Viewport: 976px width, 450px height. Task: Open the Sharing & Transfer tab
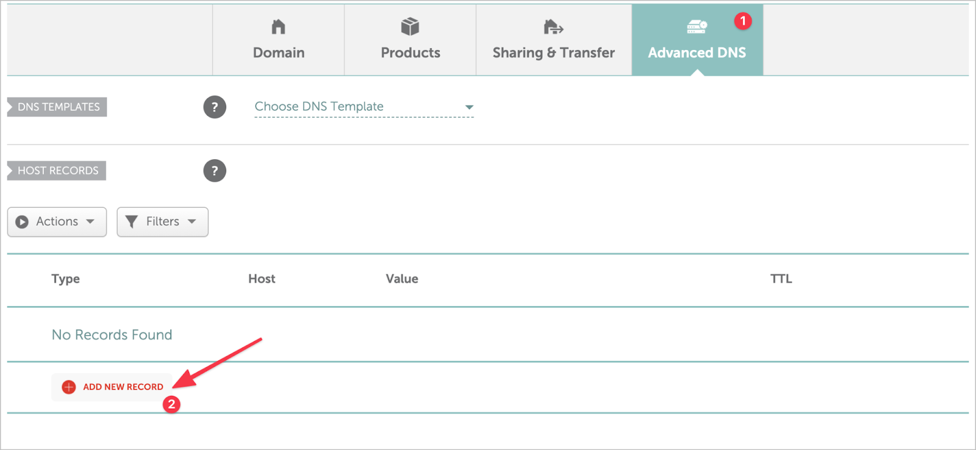pyautogui.click(x=554, y=40)
